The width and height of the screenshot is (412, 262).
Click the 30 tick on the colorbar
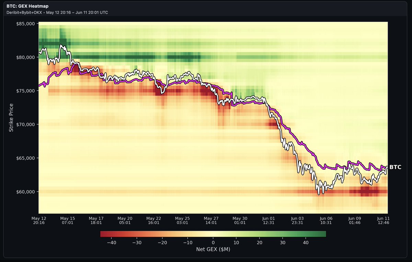[283, 242]
